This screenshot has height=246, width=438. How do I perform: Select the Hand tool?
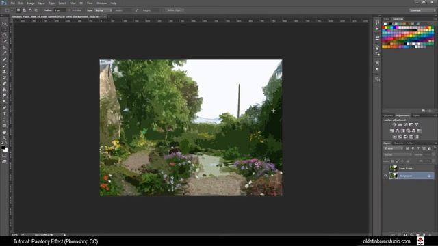(4, 132)
